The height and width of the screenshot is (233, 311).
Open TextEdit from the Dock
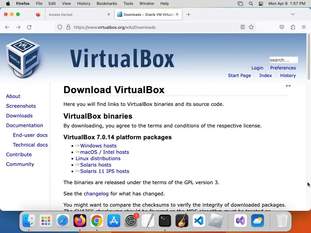pyautogui.click(x=148, y=221)
